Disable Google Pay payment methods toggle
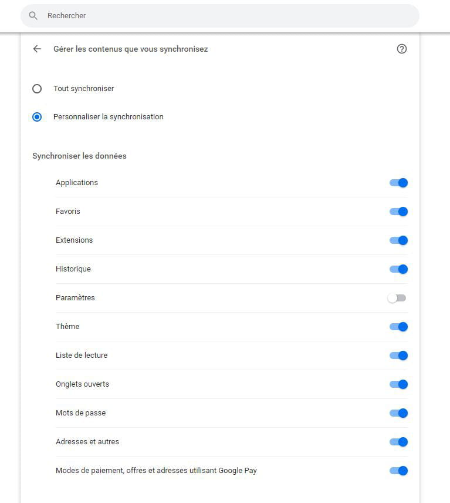 (x=398, y=471)
